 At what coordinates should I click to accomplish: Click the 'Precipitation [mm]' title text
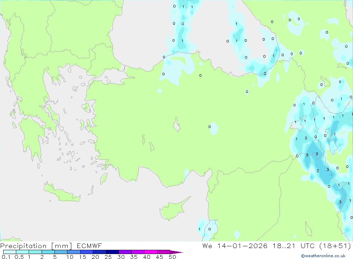36,246
